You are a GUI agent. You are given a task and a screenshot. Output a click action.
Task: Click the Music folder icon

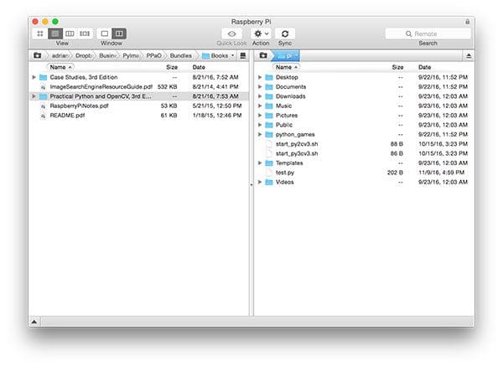tap(269, 106)
